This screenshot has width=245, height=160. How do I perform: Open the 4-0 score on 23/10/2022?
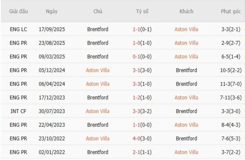(x=136, y=138)
